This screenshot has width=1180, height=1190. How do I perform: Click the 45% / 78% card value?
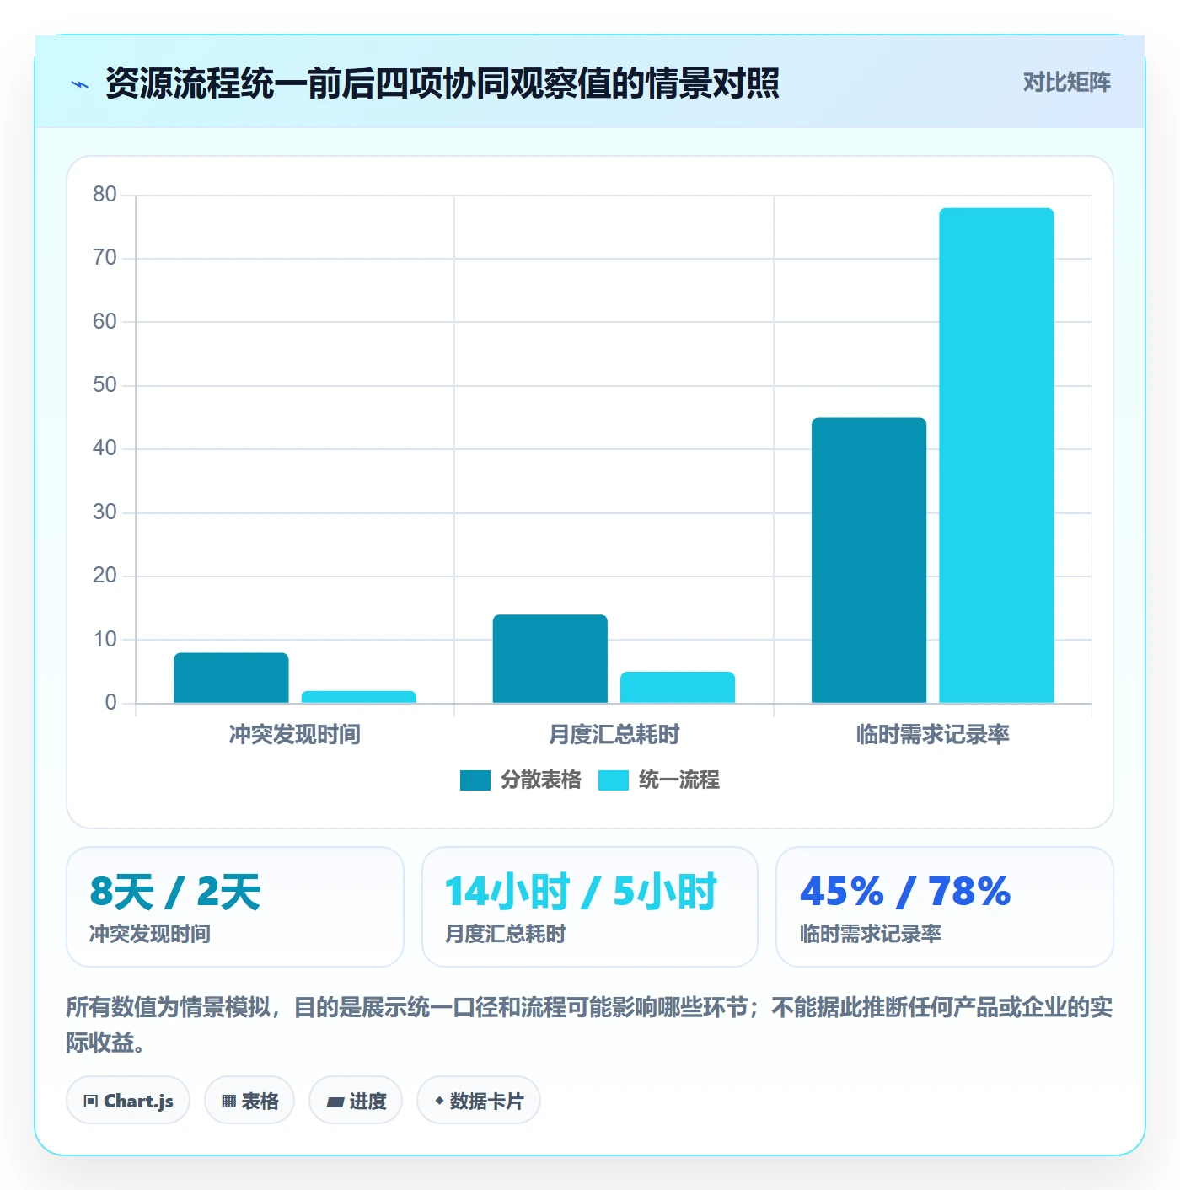905,892
